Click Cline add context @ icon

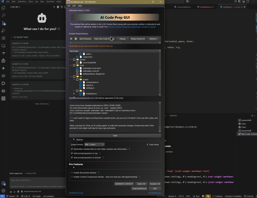click(11, 192)
